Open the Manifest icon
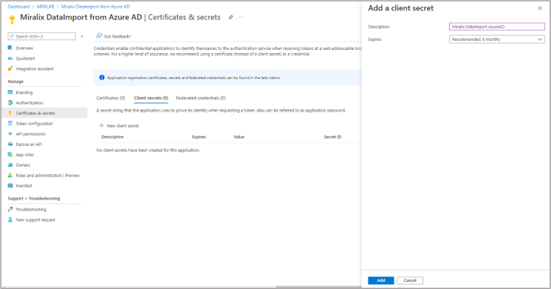 10,185
